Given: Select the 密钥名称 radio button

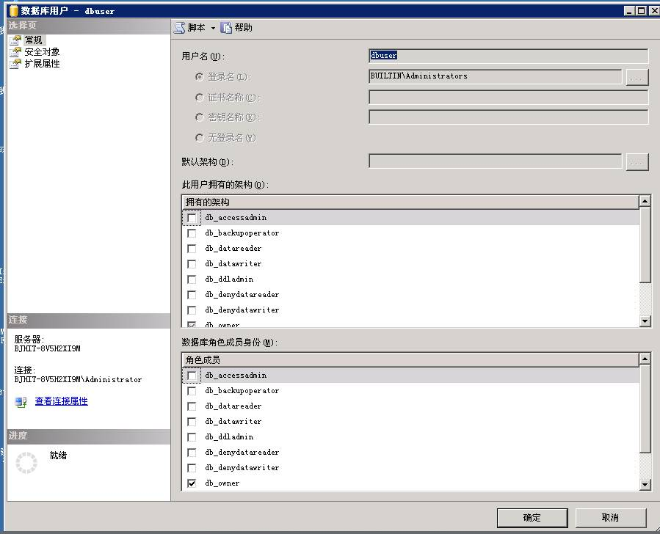Looking at the screenshot, I should 200,117.
